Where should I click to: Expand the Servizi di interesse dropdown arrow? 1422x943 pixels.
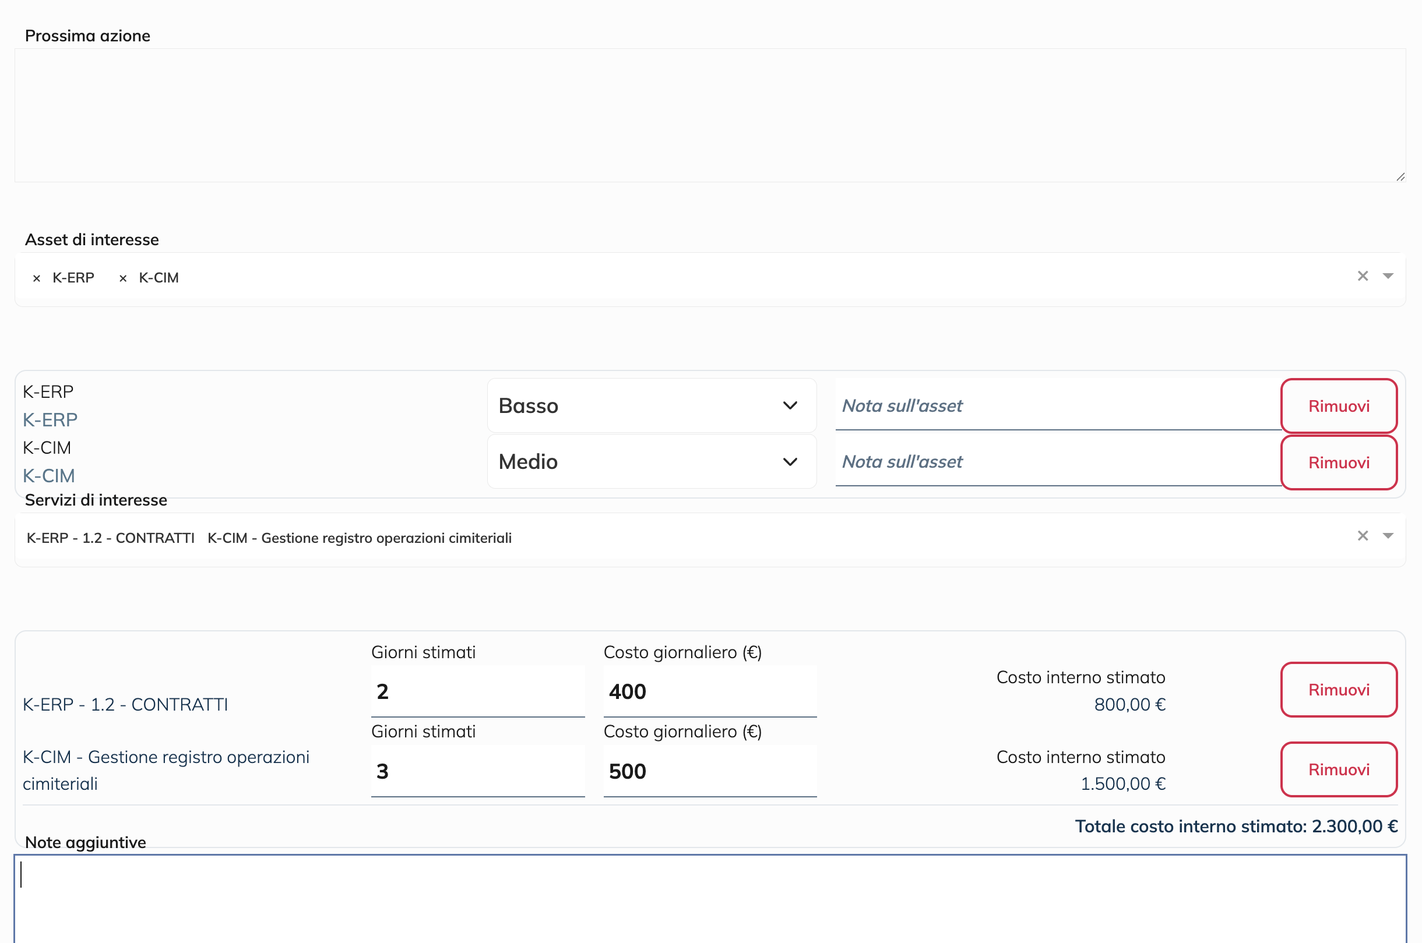tap(1388, 536)
